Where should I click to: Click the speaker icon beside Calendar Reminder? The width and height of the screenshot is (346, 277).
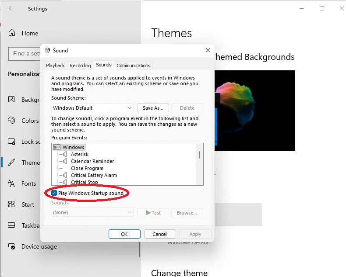65,161
